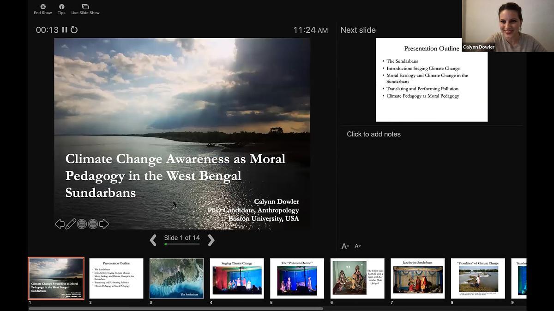
Task: Decrease the notes font size
Action: pos(357,246)
